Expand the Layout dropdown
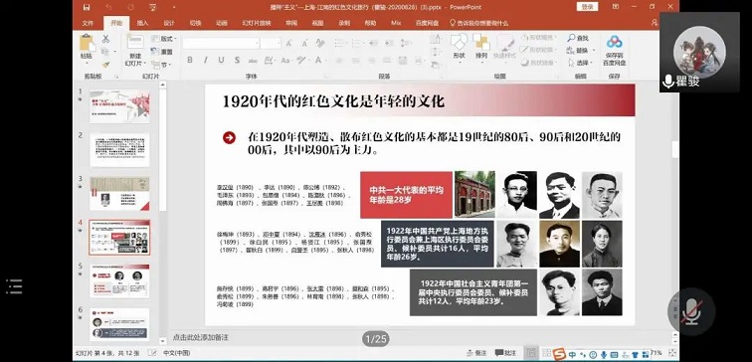This screenshot has height=362, width=752. tap(164, 39)
